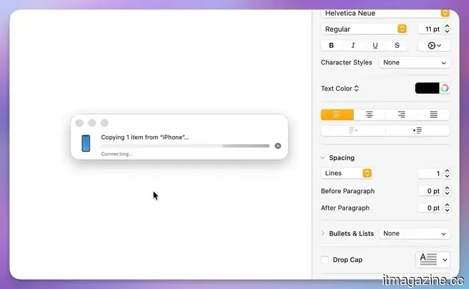Minimize the copy dialog window
469x289 pixels.
(92, 123)
